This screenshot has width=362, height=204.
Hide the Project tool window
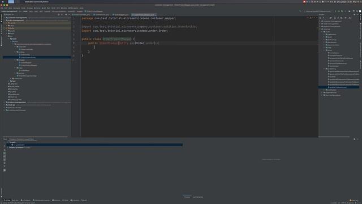[x=69, y=15]
